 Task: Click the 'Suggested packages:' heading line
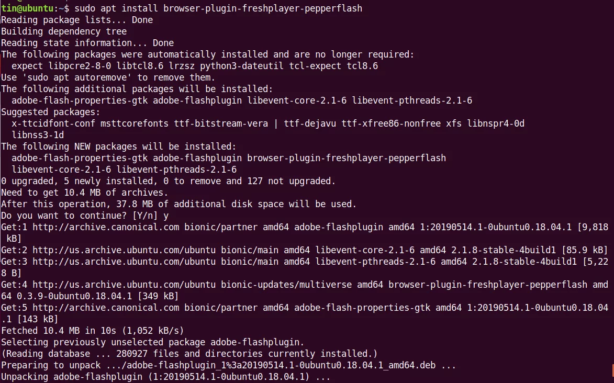click(x=51, y=112)
